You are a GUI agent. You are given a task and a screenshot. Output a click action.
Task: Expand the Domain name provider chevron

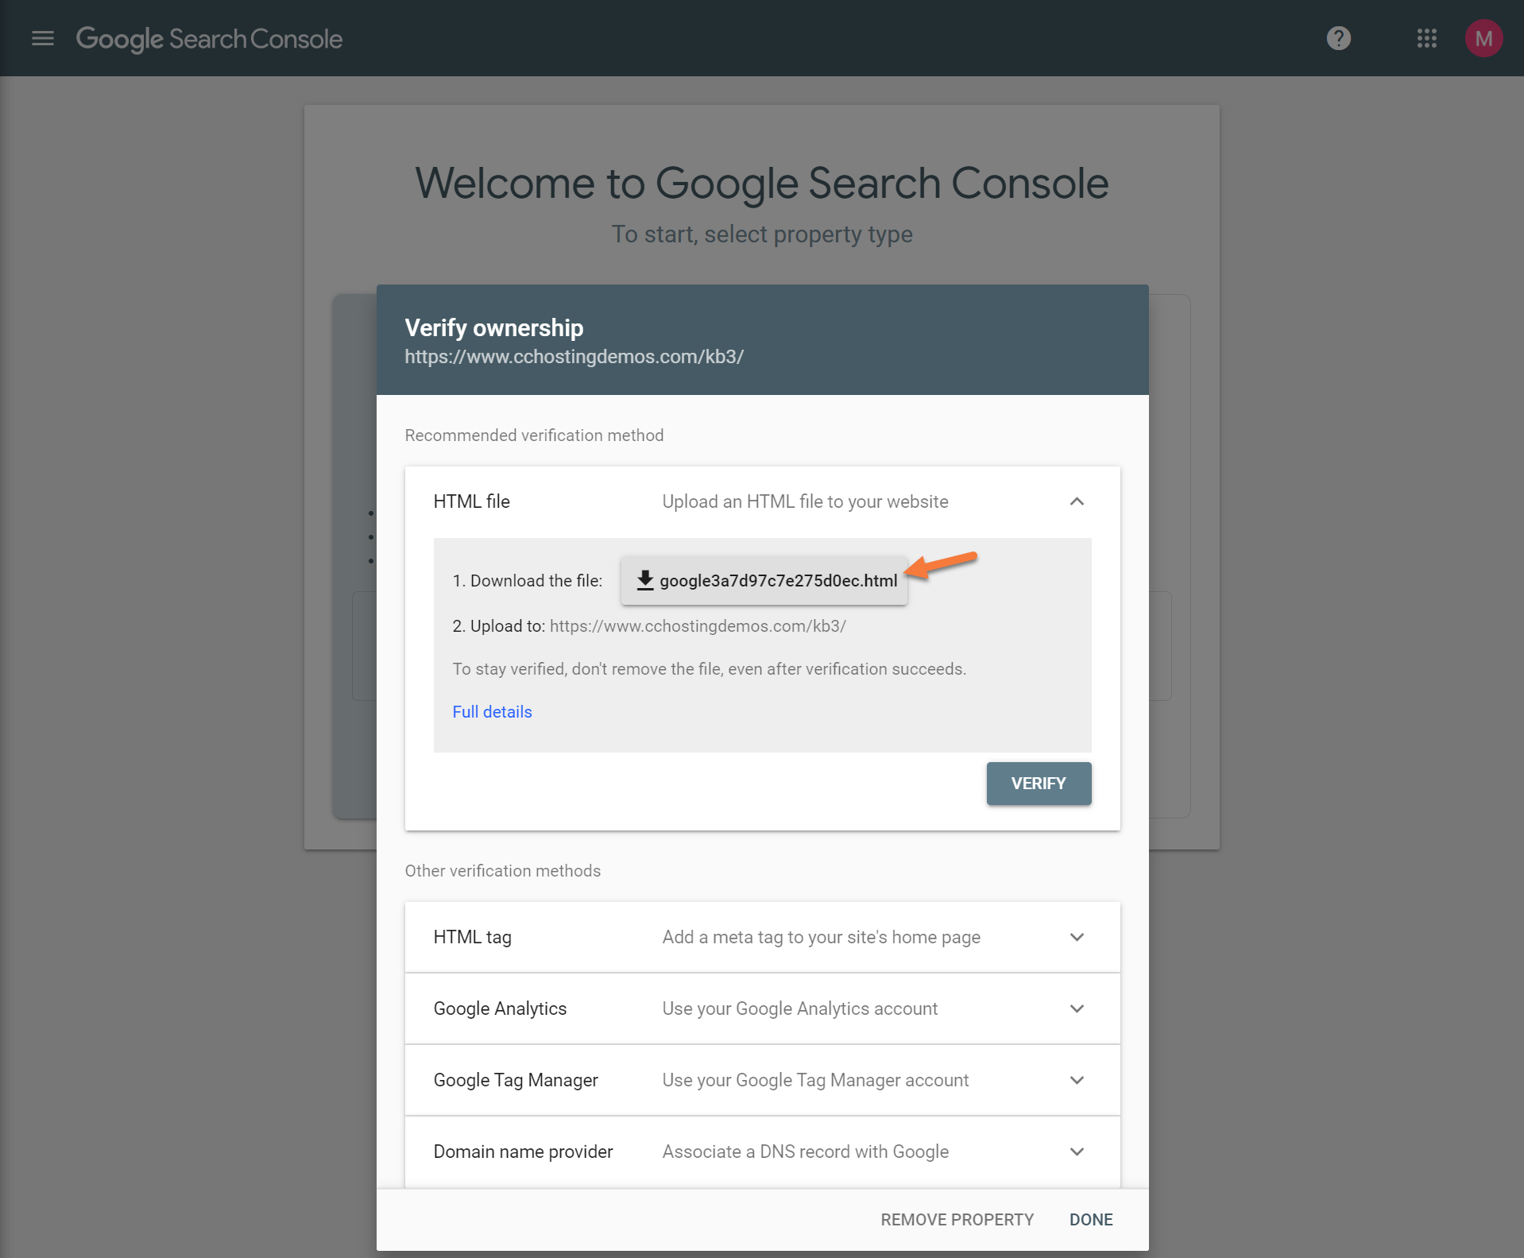pos(1077,1152)
